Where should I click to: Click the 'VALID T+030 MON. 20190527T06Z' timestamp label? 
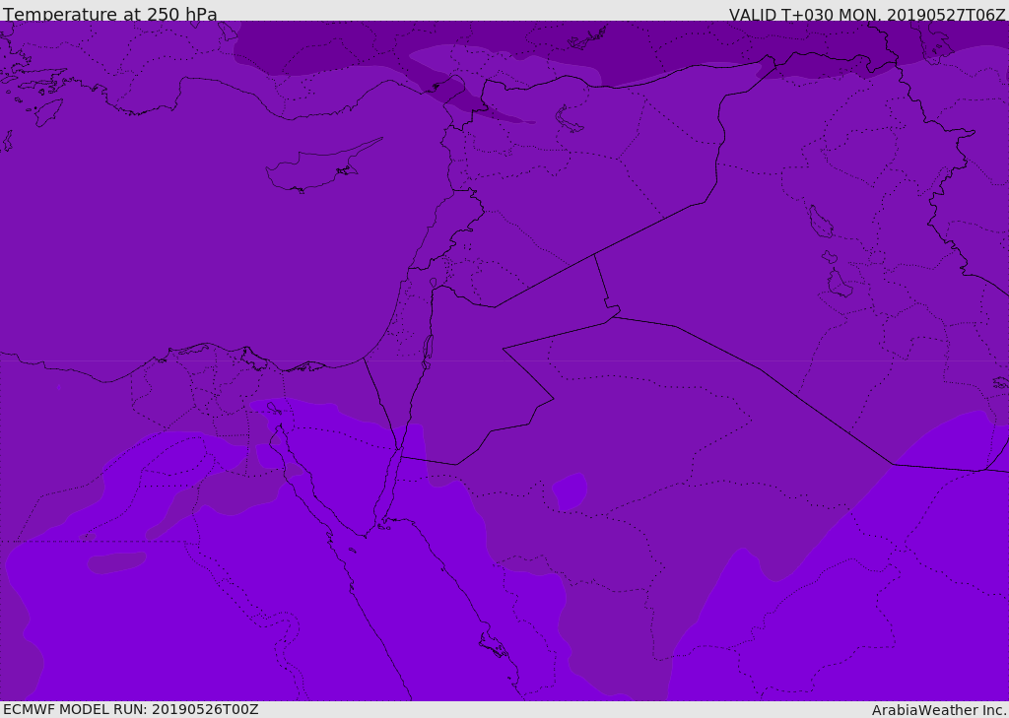tap(867, 14)
